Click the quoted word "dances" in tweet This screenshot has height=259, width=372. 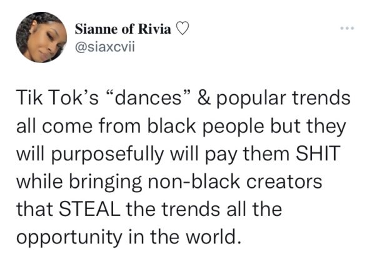pos(148,98)
